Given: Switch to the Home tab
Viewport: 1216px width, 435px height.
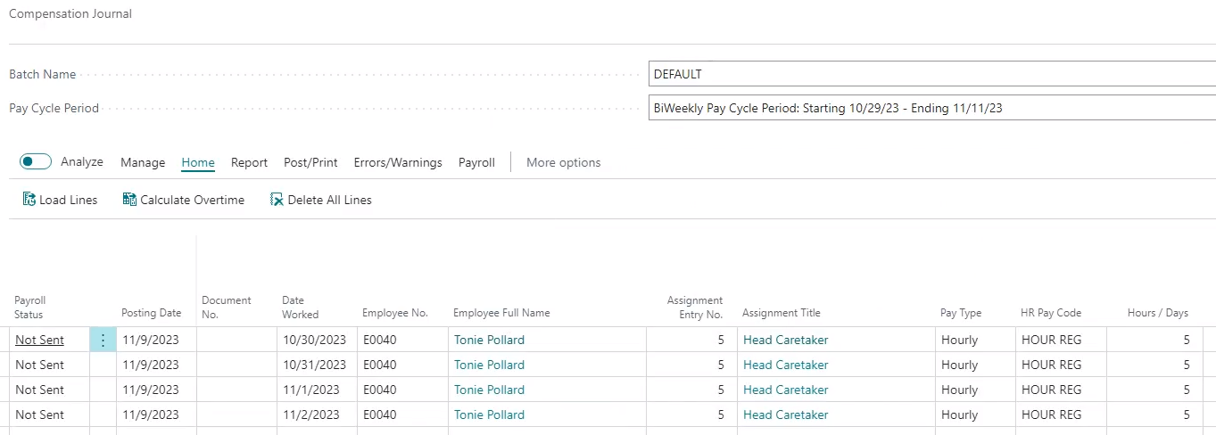Looking at the screenshot, I should click(x=198, y=162).
